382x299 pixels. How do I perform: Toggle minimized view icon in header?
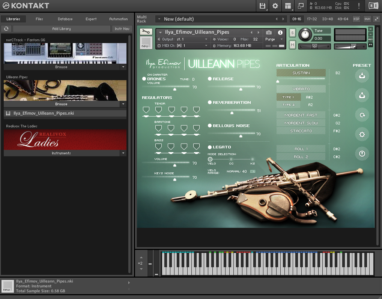[301, 6]
